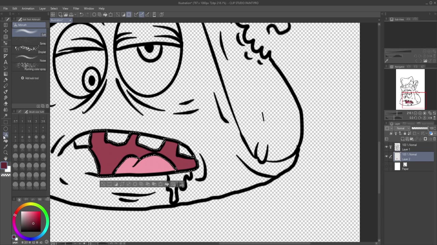Toggle the Paper layer visibility box
This screenshot has height=245, width=437.
point(386,166)
